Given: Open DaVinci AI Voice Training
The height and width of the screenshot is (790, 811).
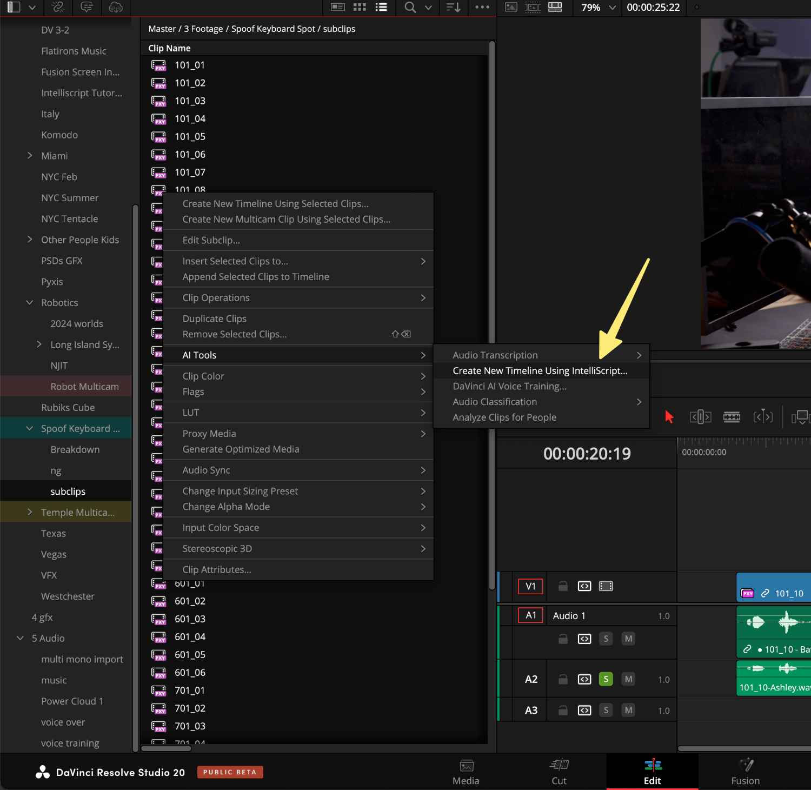Looking at the screenshot, I should click(x=509, y=386).
